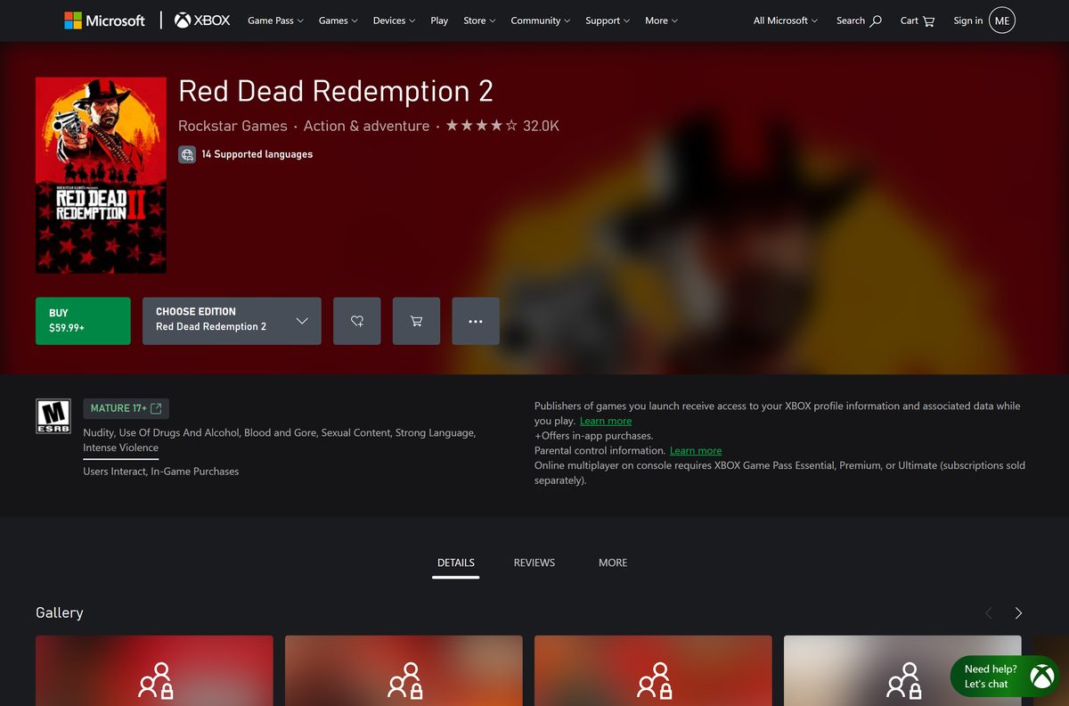Click Learn more about profile data
This screenshot has width=1069, height=706.
pyautogui.click(x=606, y=421)
